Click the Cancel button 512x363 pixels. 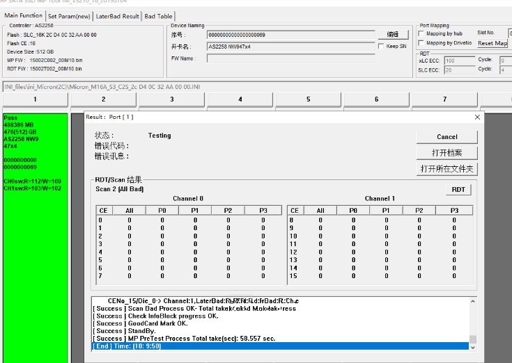447,137
